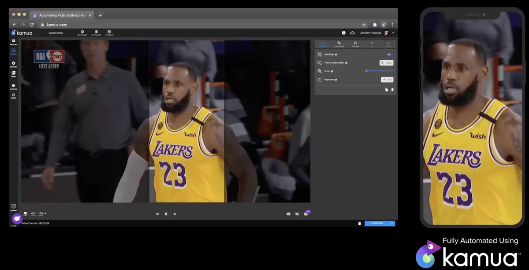This screenshot has width=529, height=270.
Task: Delete using trash icon beside Full Render
Action: (x=359, y=223)
